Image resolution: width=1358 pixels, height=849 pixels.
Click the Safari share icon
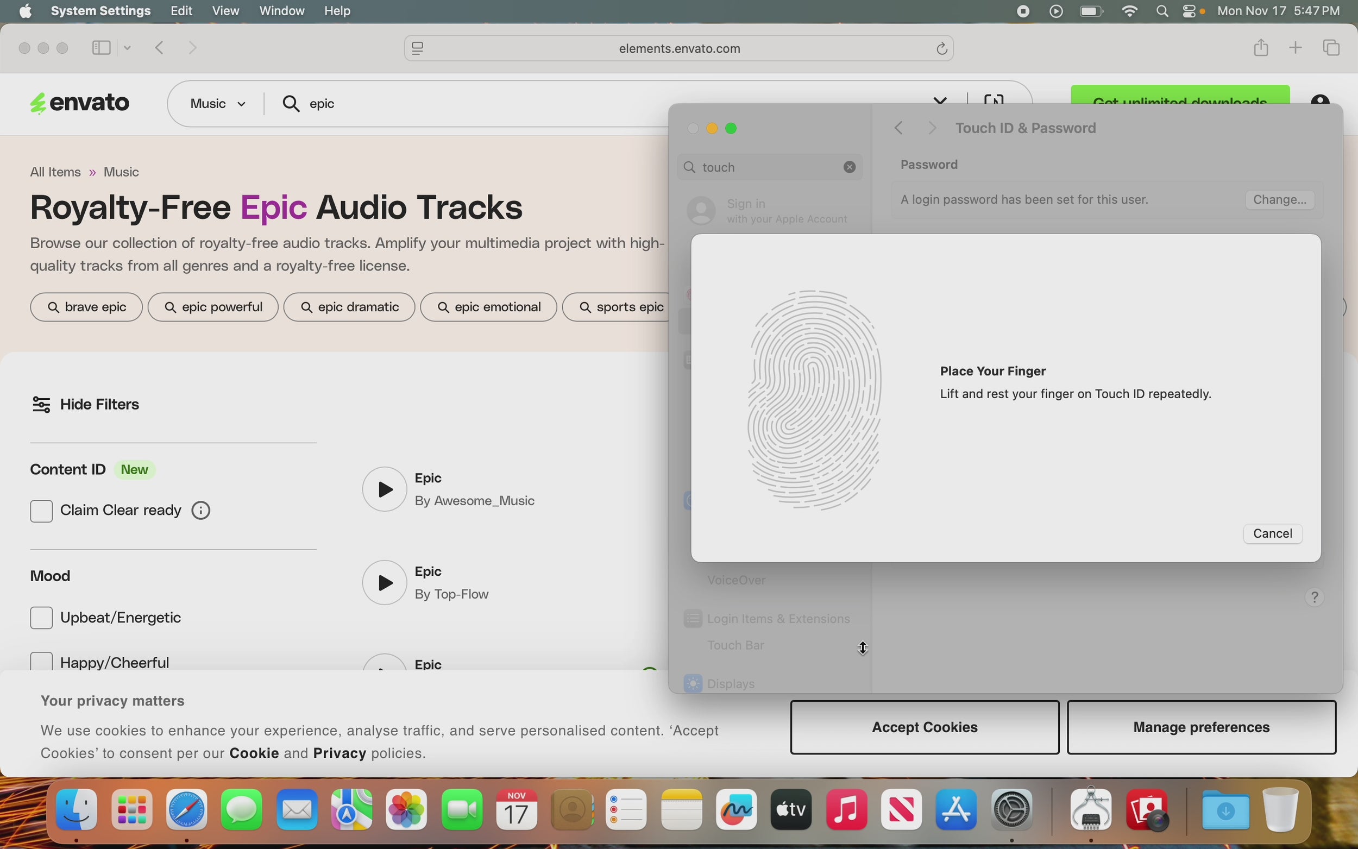1261,48
